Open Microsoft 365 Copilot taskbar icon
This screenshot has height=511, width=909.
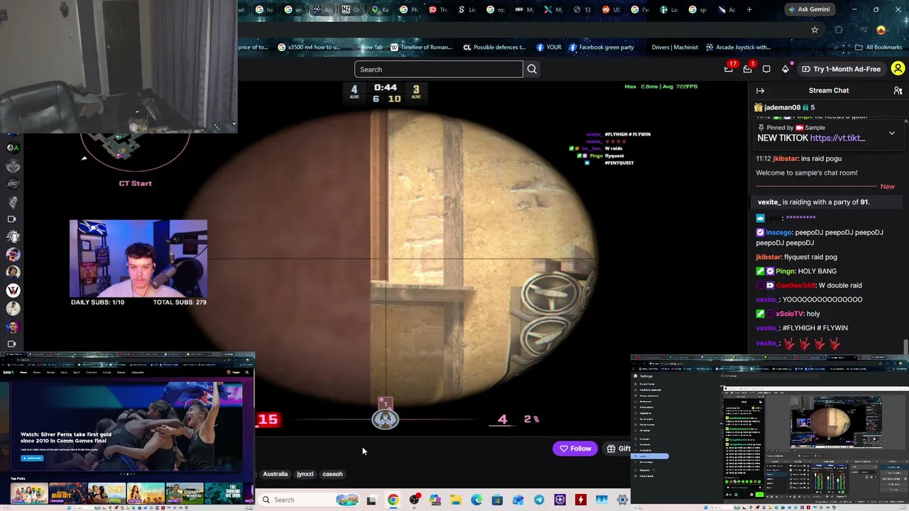click(x=435, y=500)
